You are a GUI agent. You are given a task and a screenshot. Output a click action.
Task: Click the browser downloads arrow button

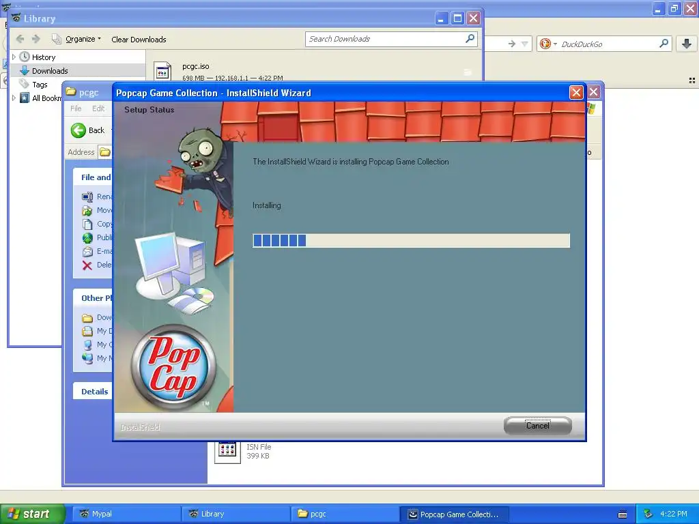pos(687,43)
